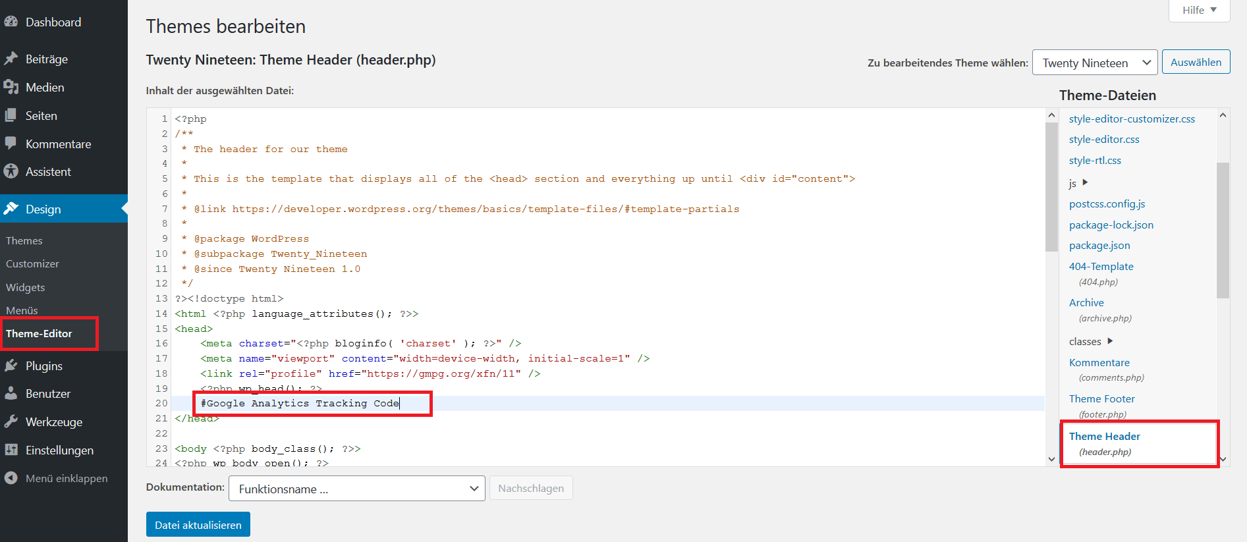This screenshot has height=542, width=1247.
Task: Open package-lock.json file
Action: pyautogui.click(x=1111, y=225)
